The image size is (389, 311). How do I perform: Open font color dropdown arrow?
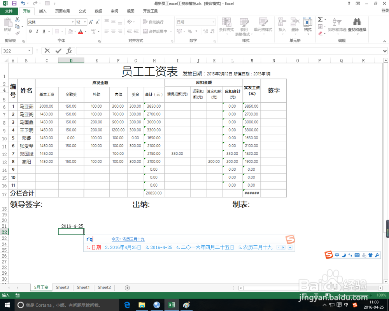(86, 31)
